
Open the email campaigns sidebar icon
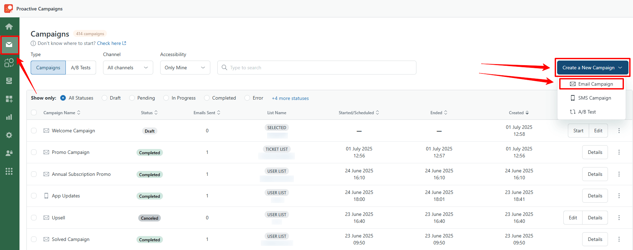pyautogui.click(x=9, y=45)
